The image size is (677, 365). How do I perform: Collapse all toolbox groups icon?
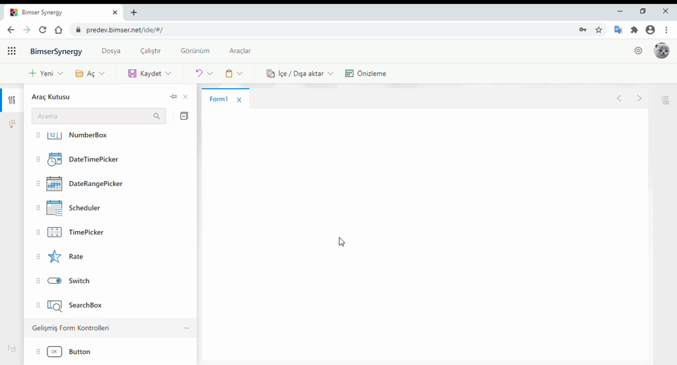(183, 116)
